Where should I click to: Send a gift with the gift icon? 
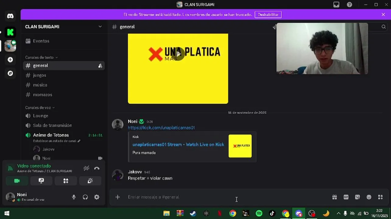click(335, 197)
